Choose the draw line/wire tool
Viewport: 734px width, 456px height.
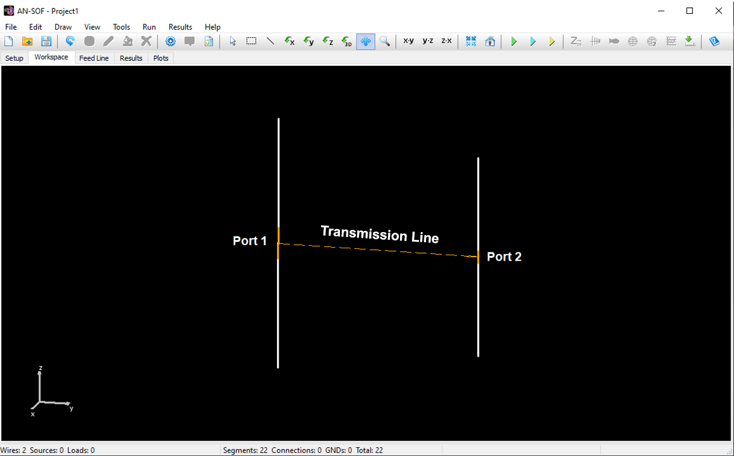(x=270, y=41)
